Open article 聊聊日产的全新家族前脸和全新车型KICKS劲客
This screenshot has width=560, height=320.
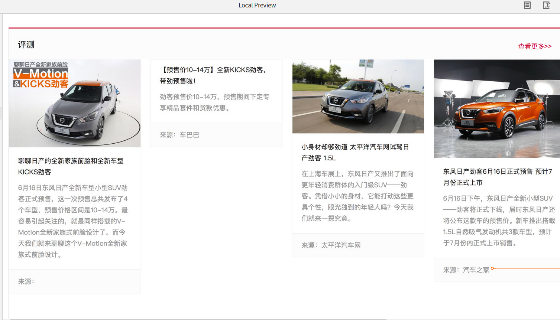coord(71,166)
